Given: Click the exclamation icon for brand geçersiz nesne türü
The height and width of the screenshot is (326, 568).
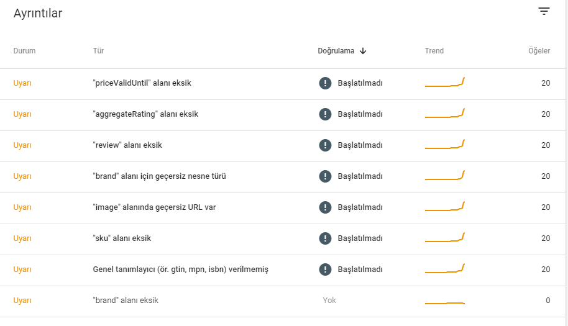Looking at the screenshot, I should [325, 176].
